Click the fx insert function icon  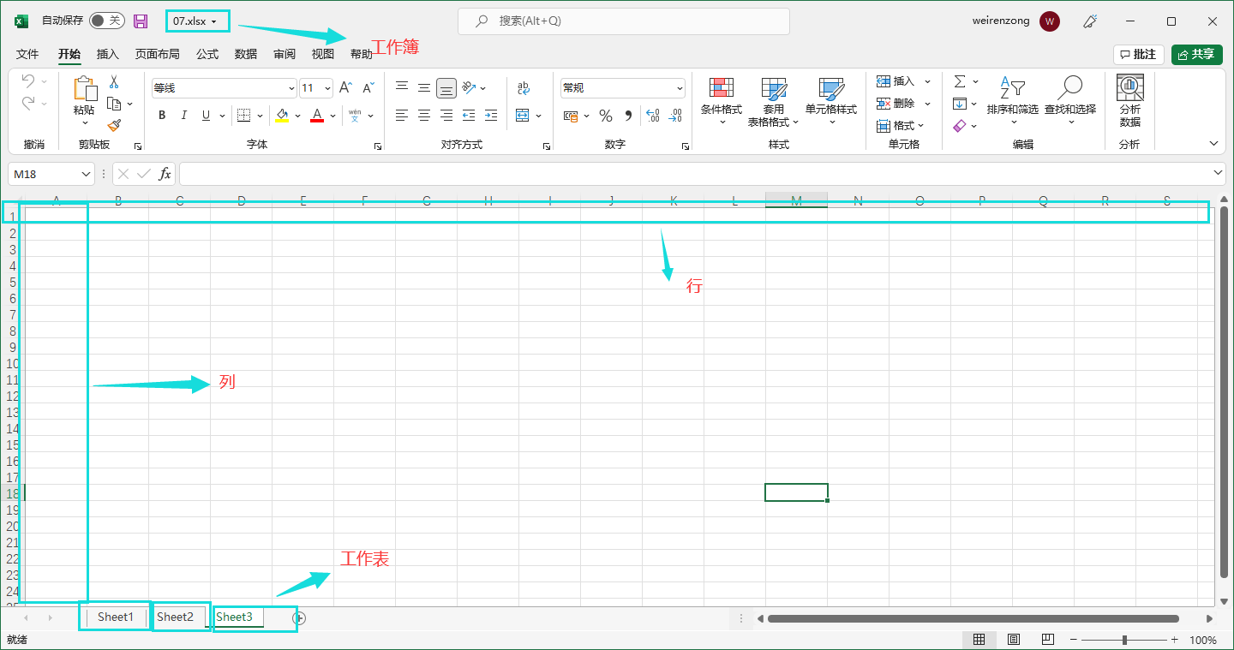point(165,174)
